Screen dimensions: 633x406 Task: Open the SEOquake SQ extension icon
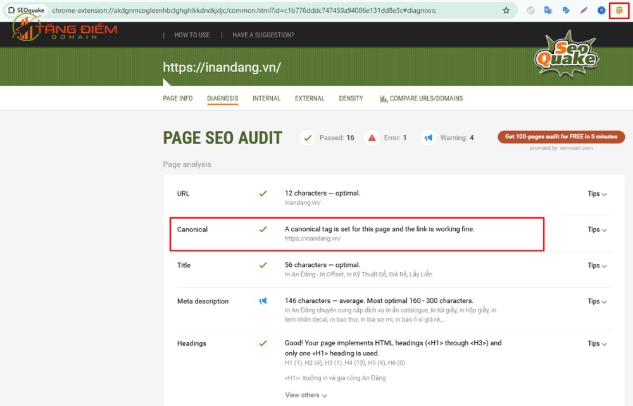[619, 11]
